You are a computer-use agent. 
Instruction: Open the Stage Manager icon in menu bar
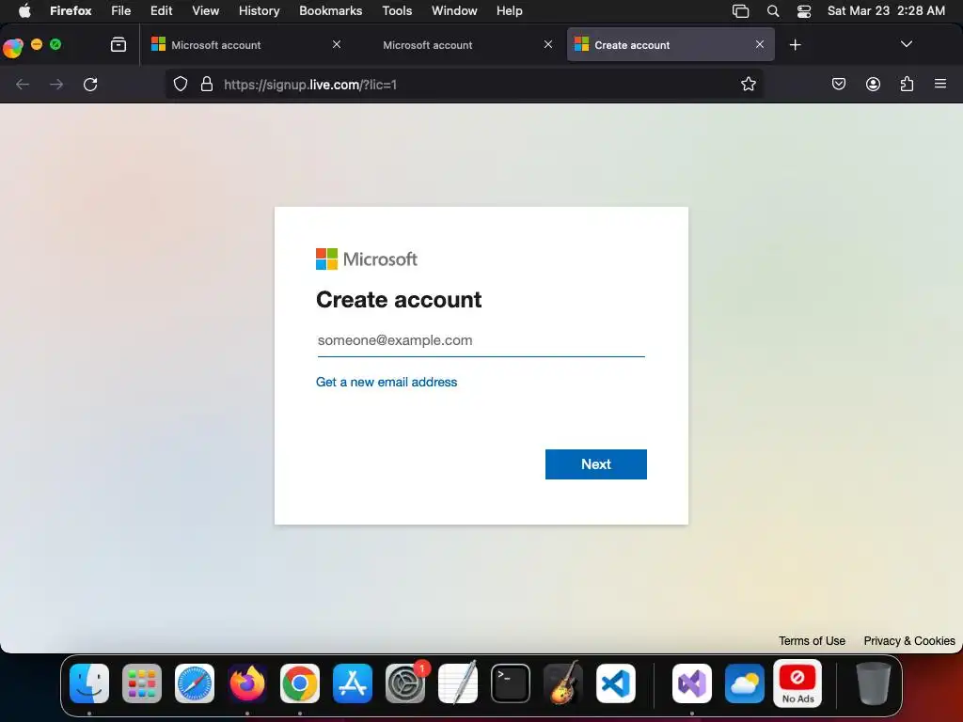[741, 10]
